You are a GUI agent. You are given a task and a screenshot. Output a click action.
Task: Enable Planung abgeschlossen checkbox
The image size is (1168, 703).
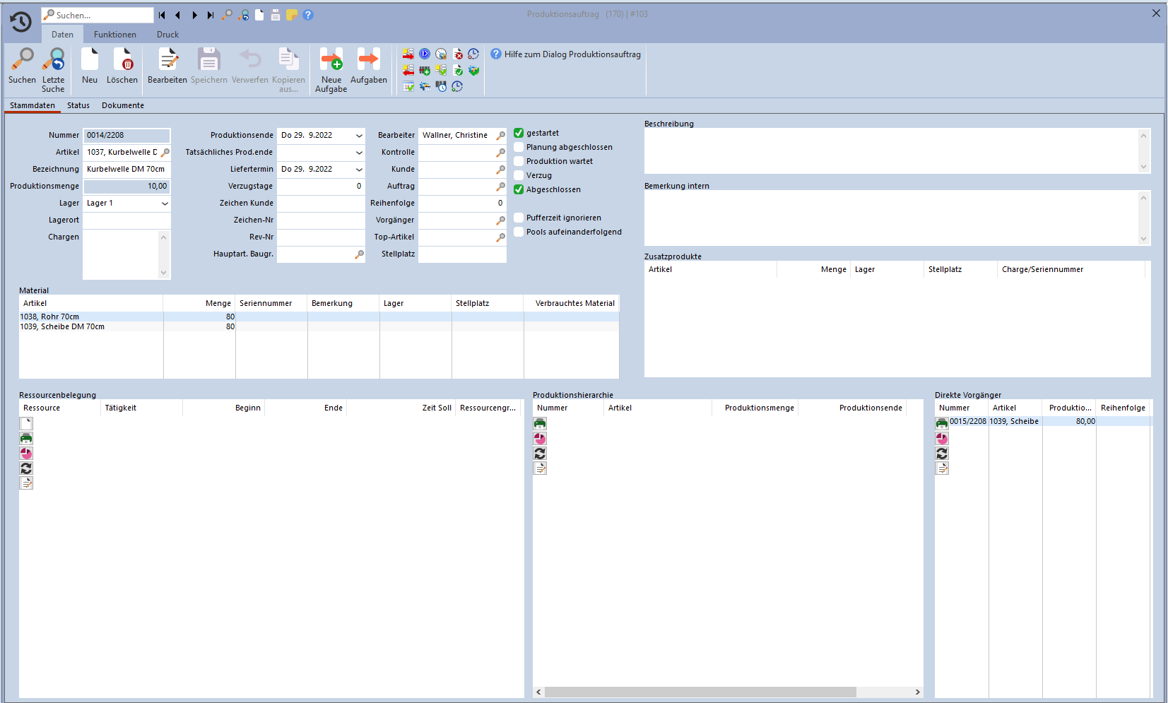[x=519, y=147]
